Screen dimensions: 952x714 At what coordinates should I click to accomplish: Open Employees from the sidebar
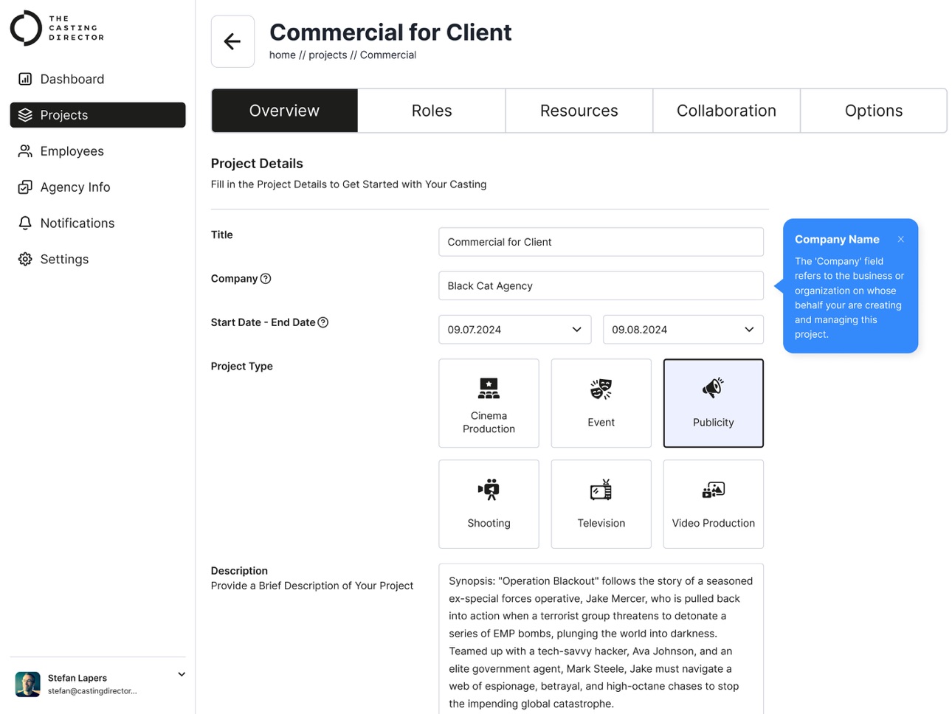[x=97, y=151]
